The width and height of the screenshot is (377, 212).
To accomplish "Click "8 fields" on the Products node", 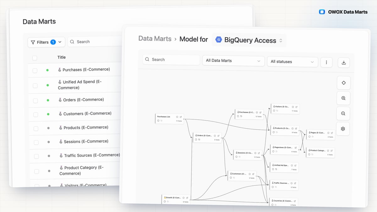I will coord(294,133).
